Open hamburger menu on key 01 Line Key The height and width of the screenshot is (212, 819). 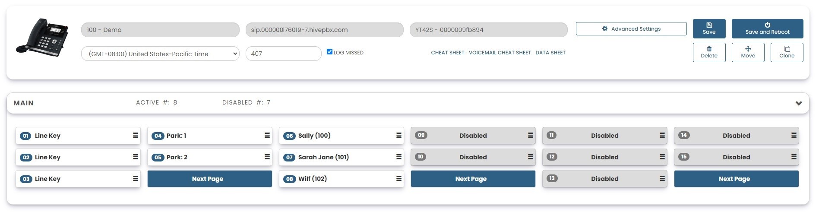click(136, 135)
